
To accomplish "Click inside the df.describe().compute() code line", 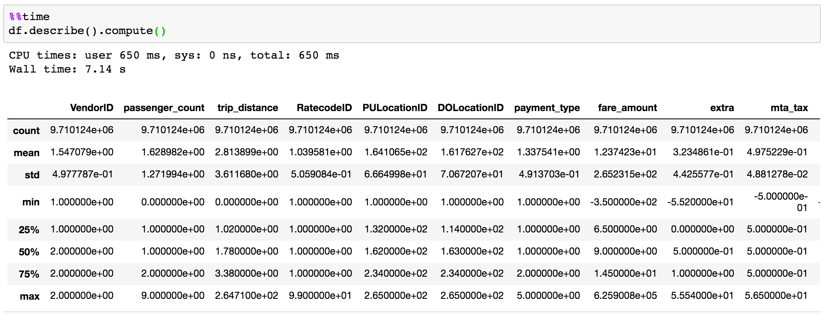I will [x=87, y=31].
